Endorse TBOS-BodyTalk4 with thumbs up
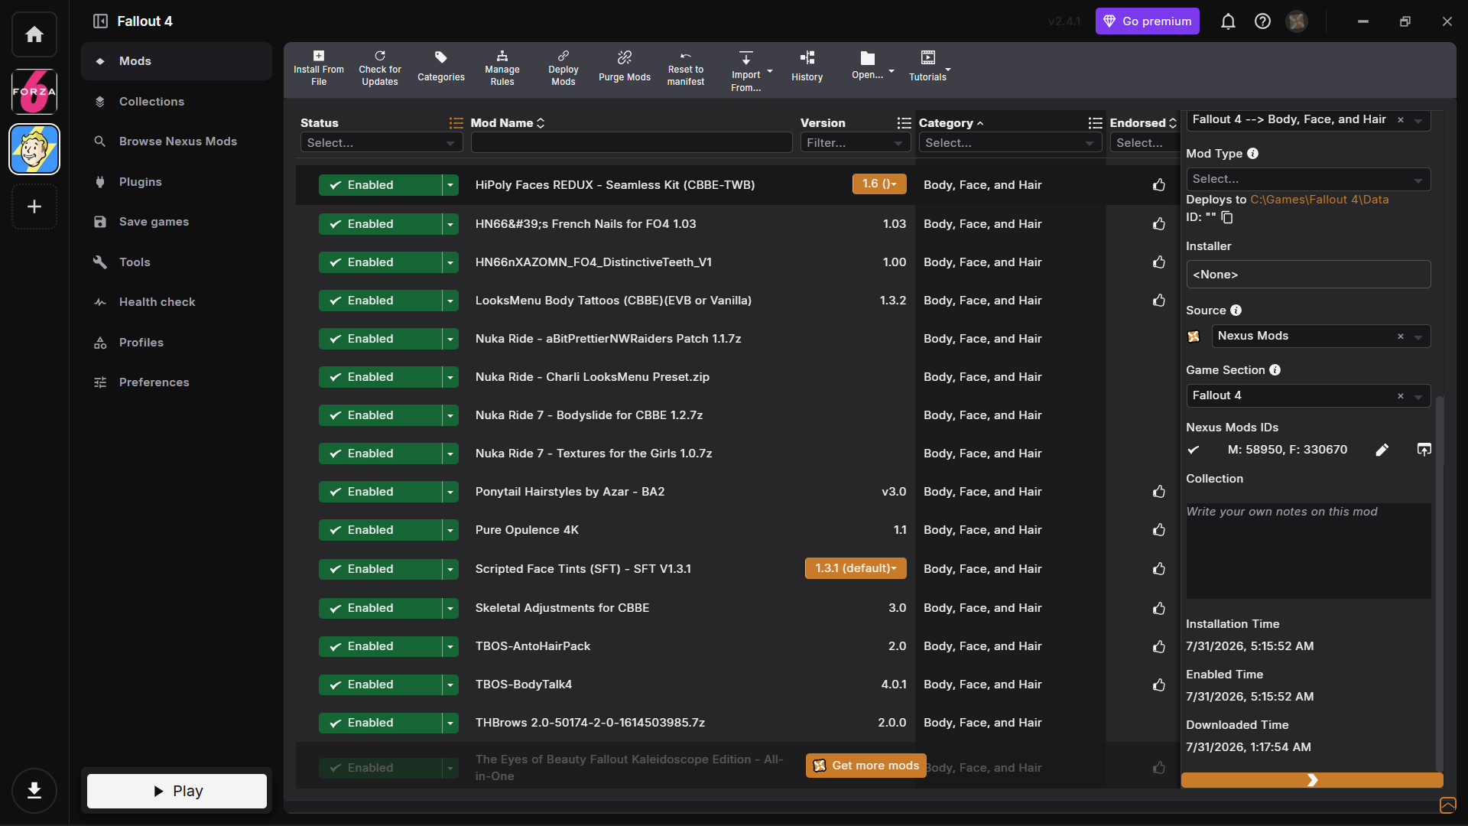 [1159, 685]
